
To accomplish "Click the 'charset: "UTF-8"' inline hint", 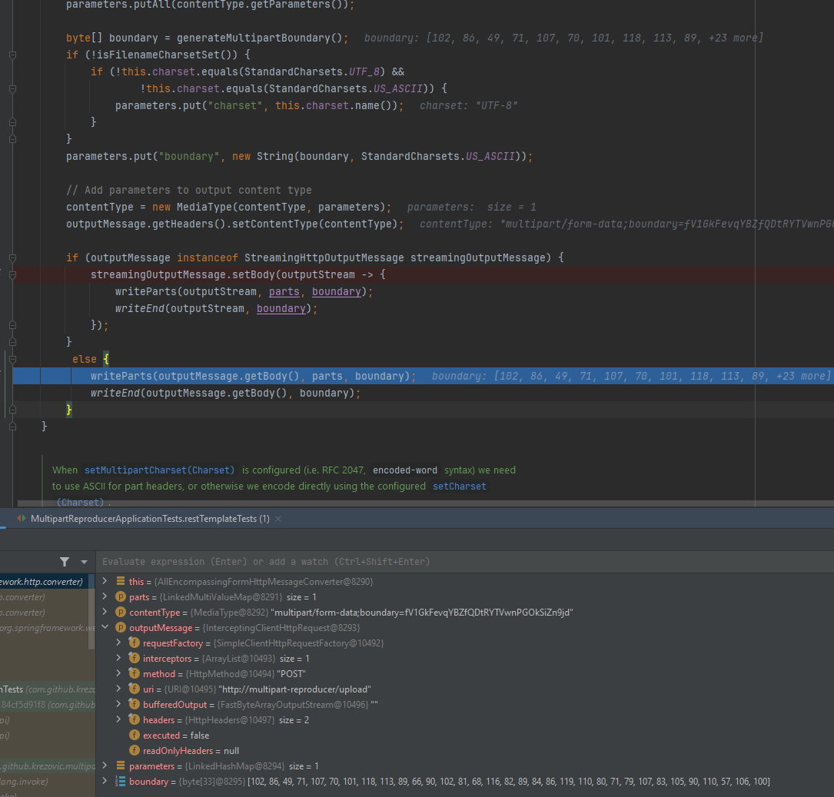I will click(469, 105).
